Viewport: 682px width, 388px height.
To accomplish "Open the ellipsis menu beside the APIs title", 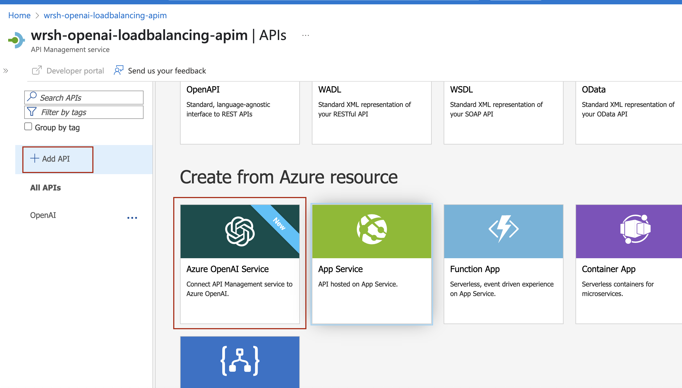I will pos(306,35).
